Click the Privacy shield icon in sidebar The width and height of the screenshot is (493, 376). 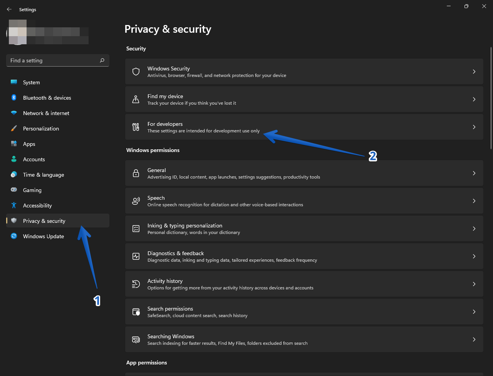coord(14,221)
